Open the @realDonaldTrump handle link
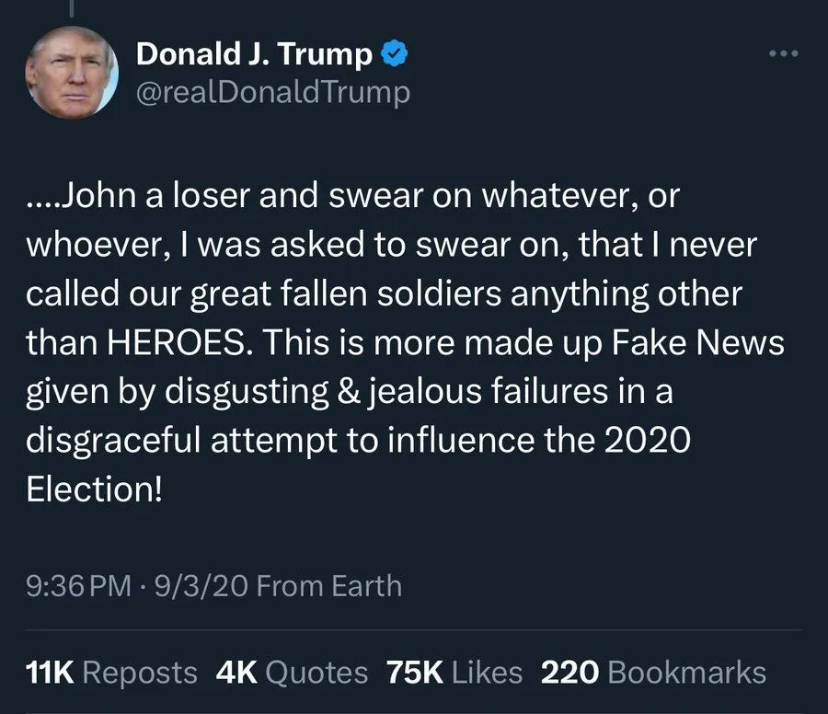The height and width of the screenshot is (714, 828). (272, 93)
